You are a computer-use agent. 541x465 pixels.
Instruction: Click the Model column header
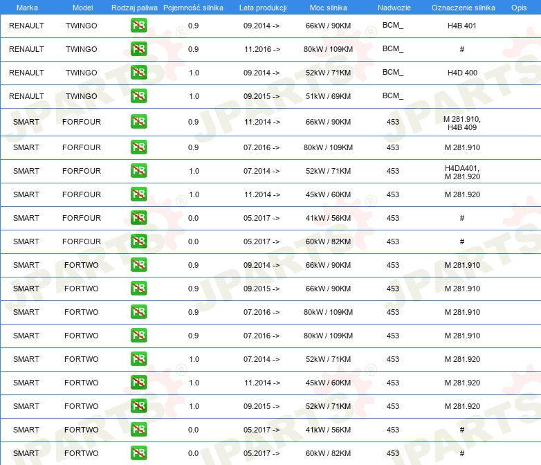(x=82, y=8)
